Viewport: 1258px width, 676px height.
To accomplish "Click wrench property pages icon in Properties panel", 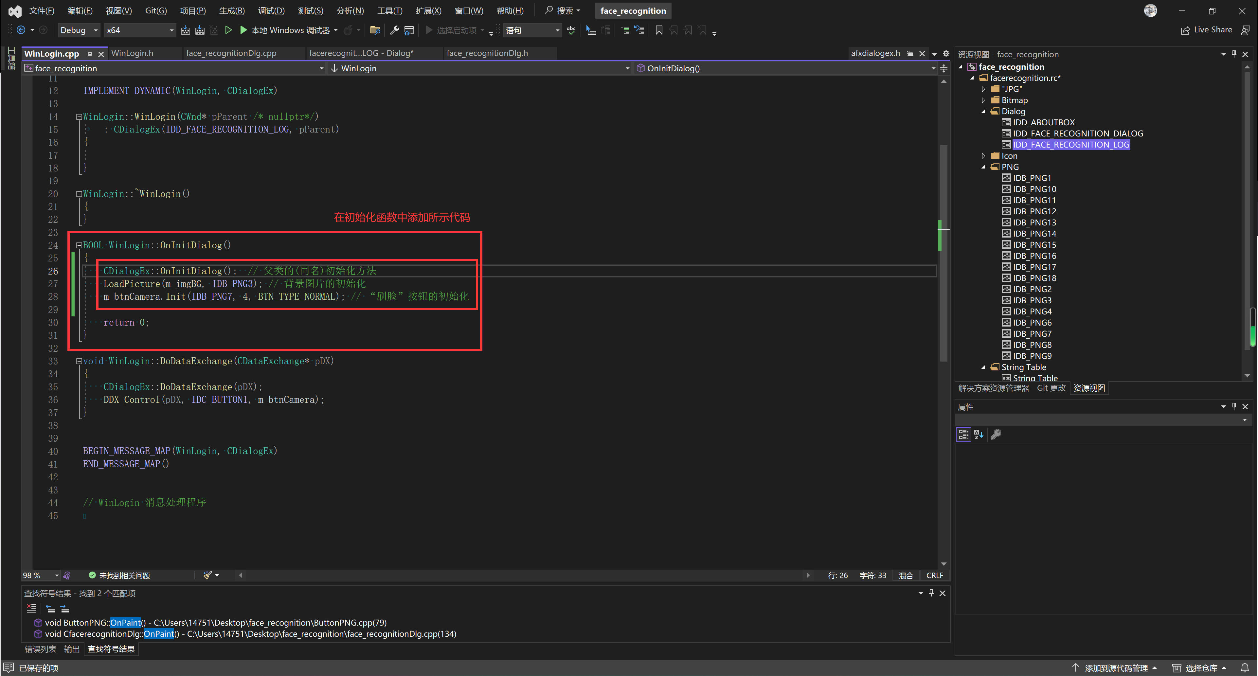I will tap(996, 434).
